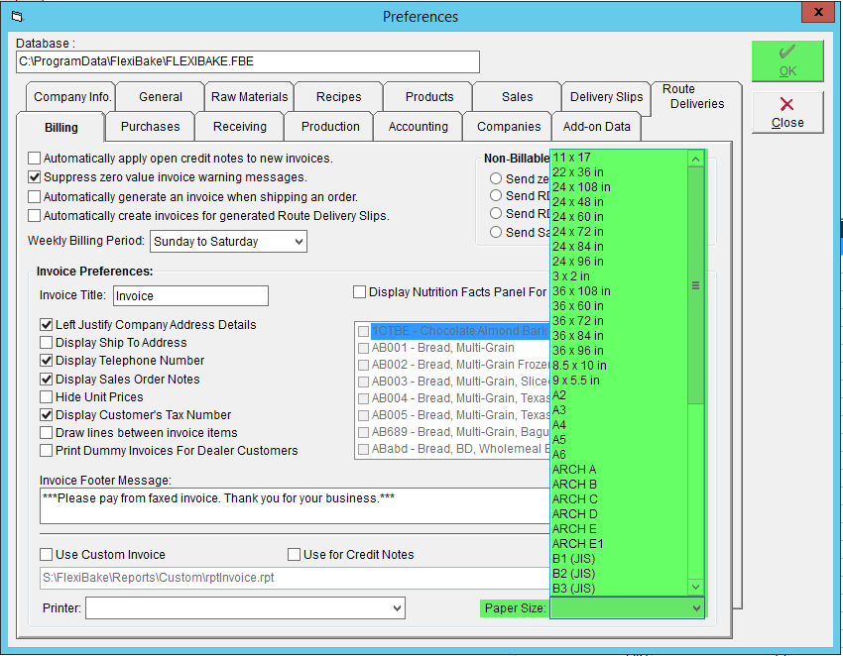Click the Invoice Footer Message text box

295,505
